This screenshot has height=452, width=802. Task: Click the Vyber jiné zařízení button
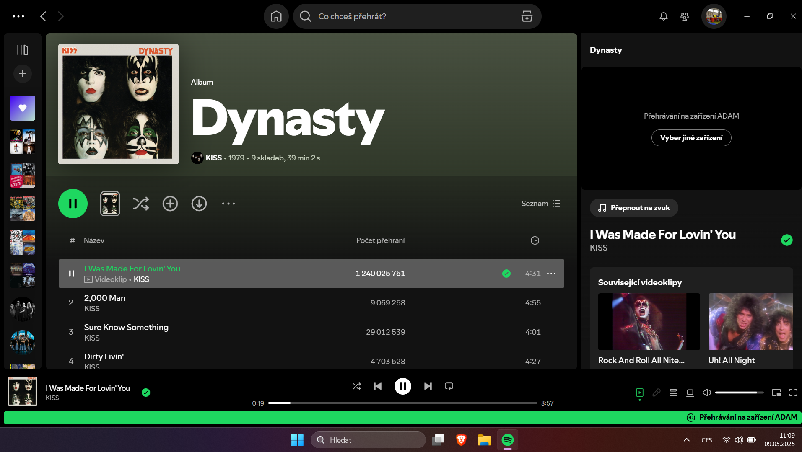[691, 137]
